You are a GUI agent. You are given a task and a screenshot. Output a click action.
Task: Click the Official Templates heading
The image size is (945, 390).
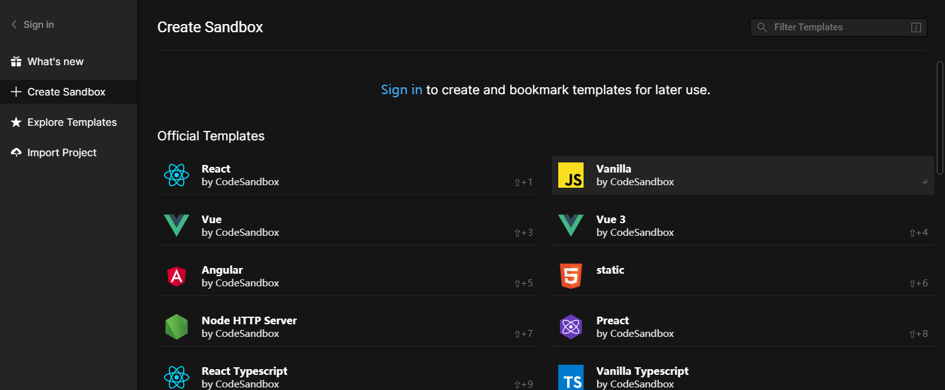click(211, 136)
